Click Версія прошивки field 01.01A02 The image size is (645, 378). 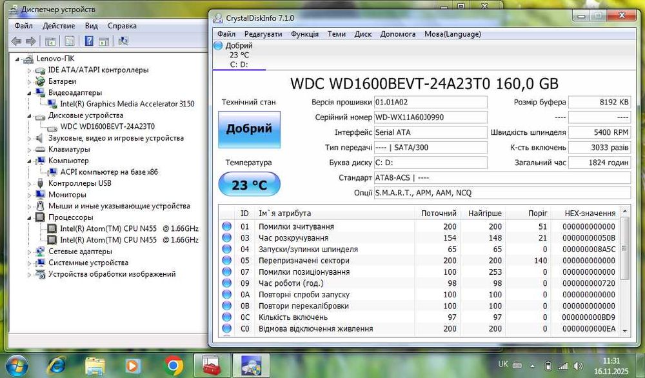pyautogui.click(x=431, y=102)
